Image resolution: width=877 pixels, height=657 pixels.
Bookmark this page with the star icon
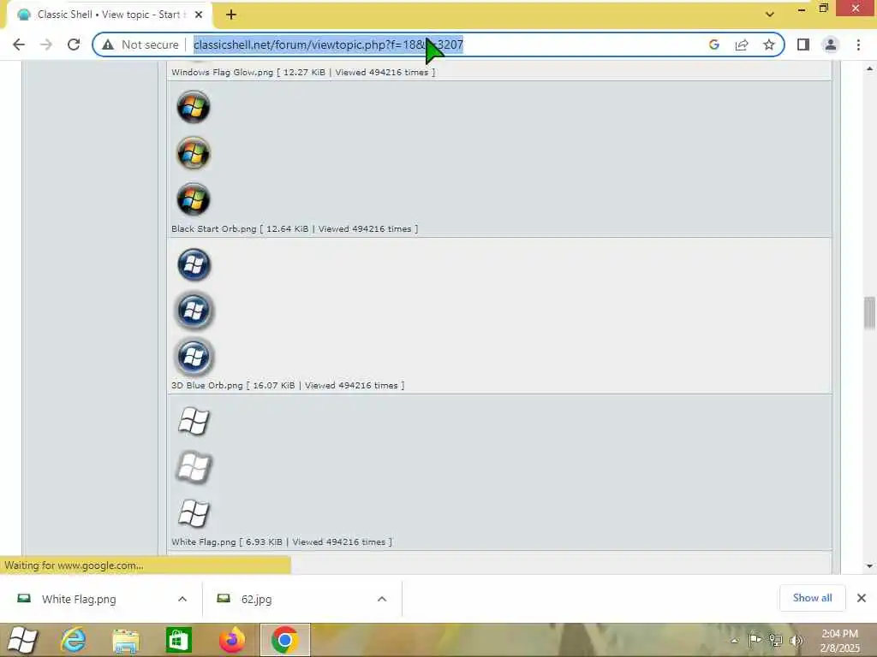[x=769, y=44]
